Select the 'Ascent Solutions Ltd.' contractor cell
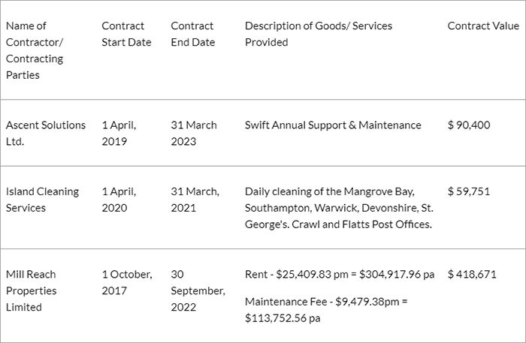Viewport: 526px width, 343px height. tap(46, 133)
